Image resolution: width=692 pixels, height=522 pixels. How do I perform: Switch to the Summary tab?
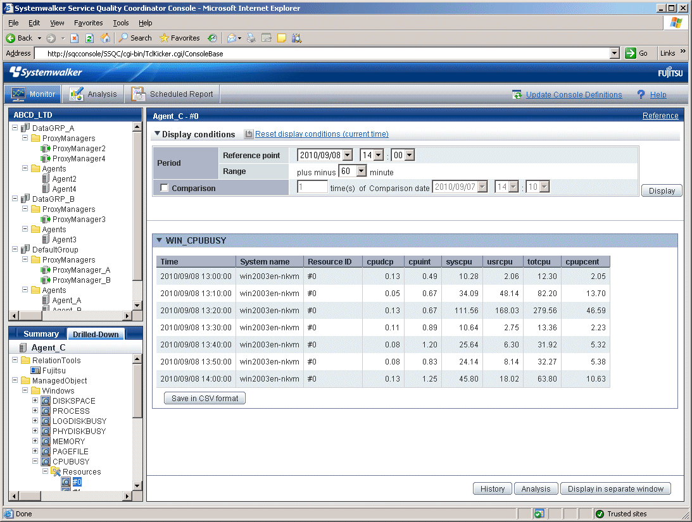point(41,333)
